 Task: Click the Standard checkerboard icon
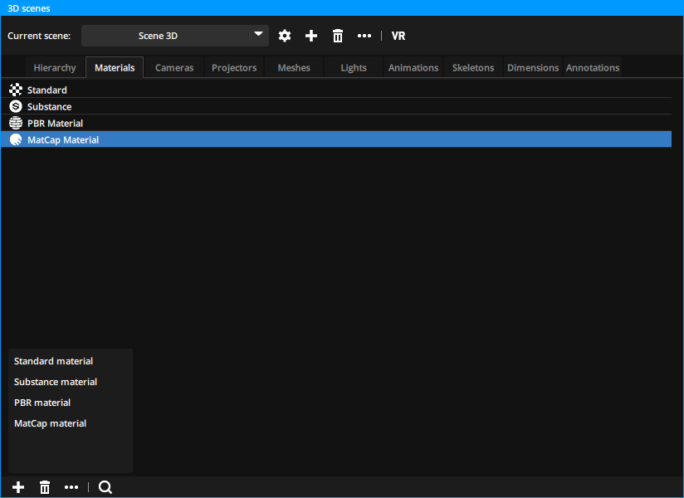point(16,90)
